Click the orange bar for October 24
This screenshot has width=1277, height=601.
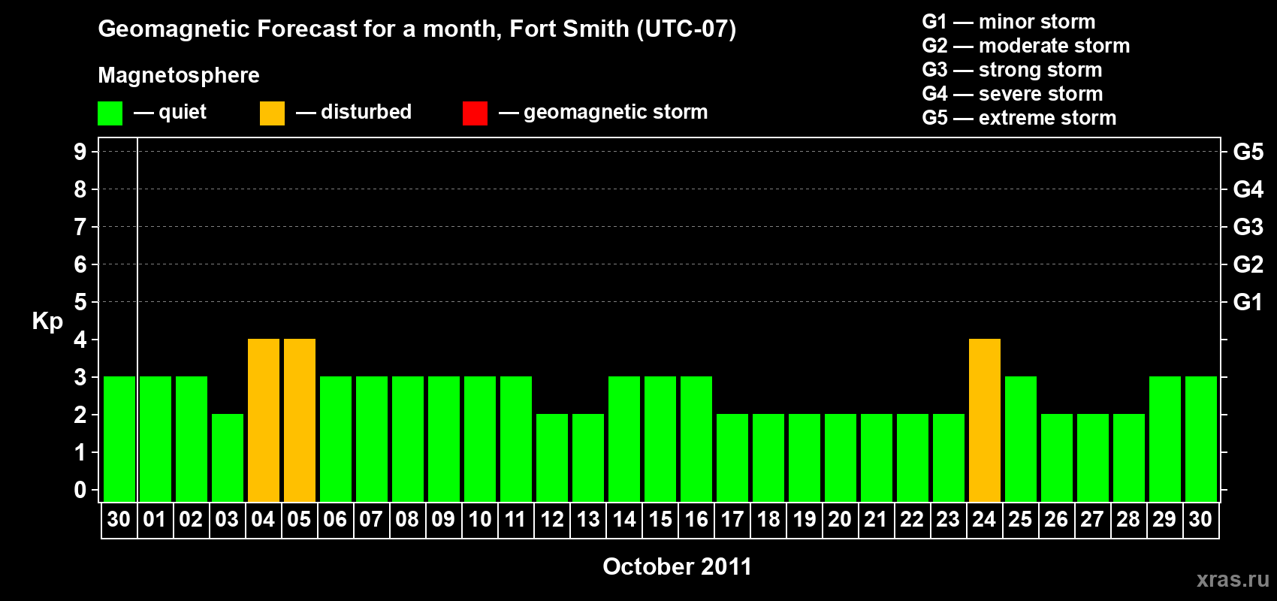pyautogui.click(x=985, y=420)
